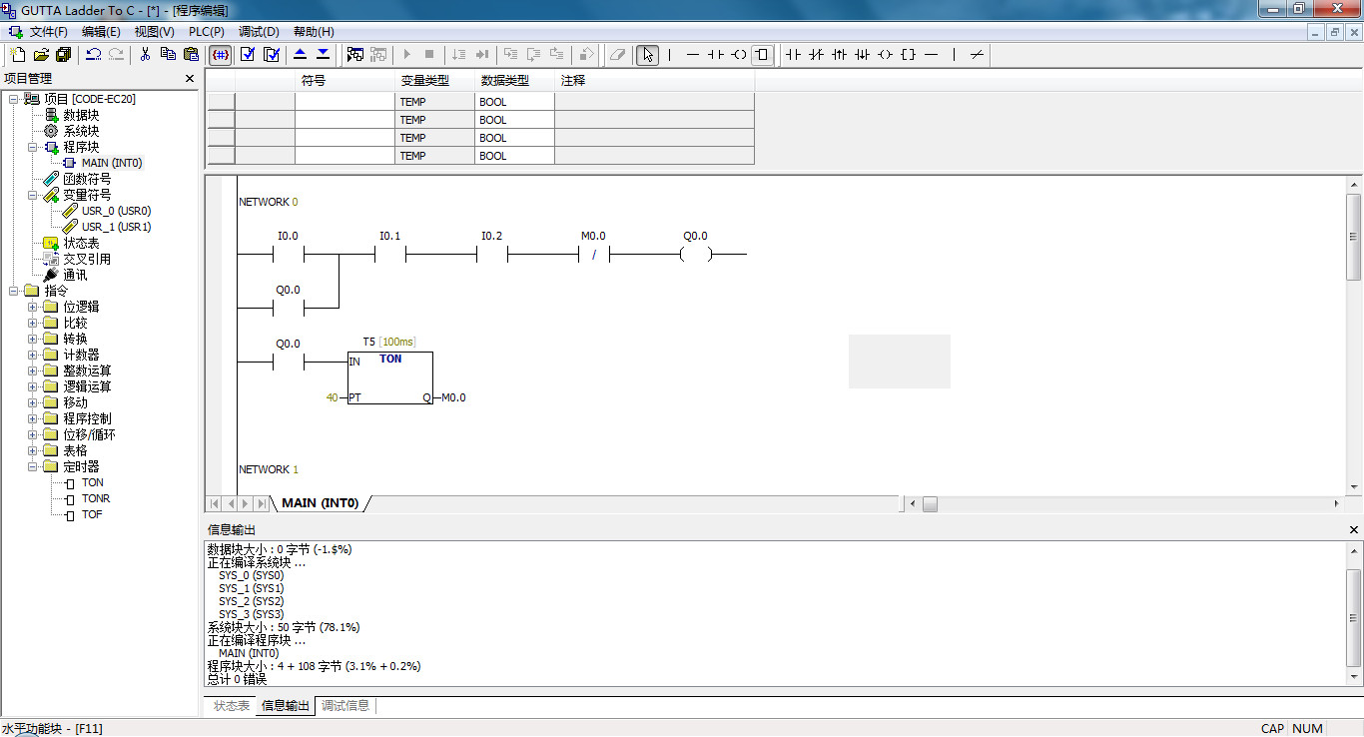Screen dimensions: 1364x737
Task: Expand the 程序控制 instruction folder
Action: pos(33,418)
